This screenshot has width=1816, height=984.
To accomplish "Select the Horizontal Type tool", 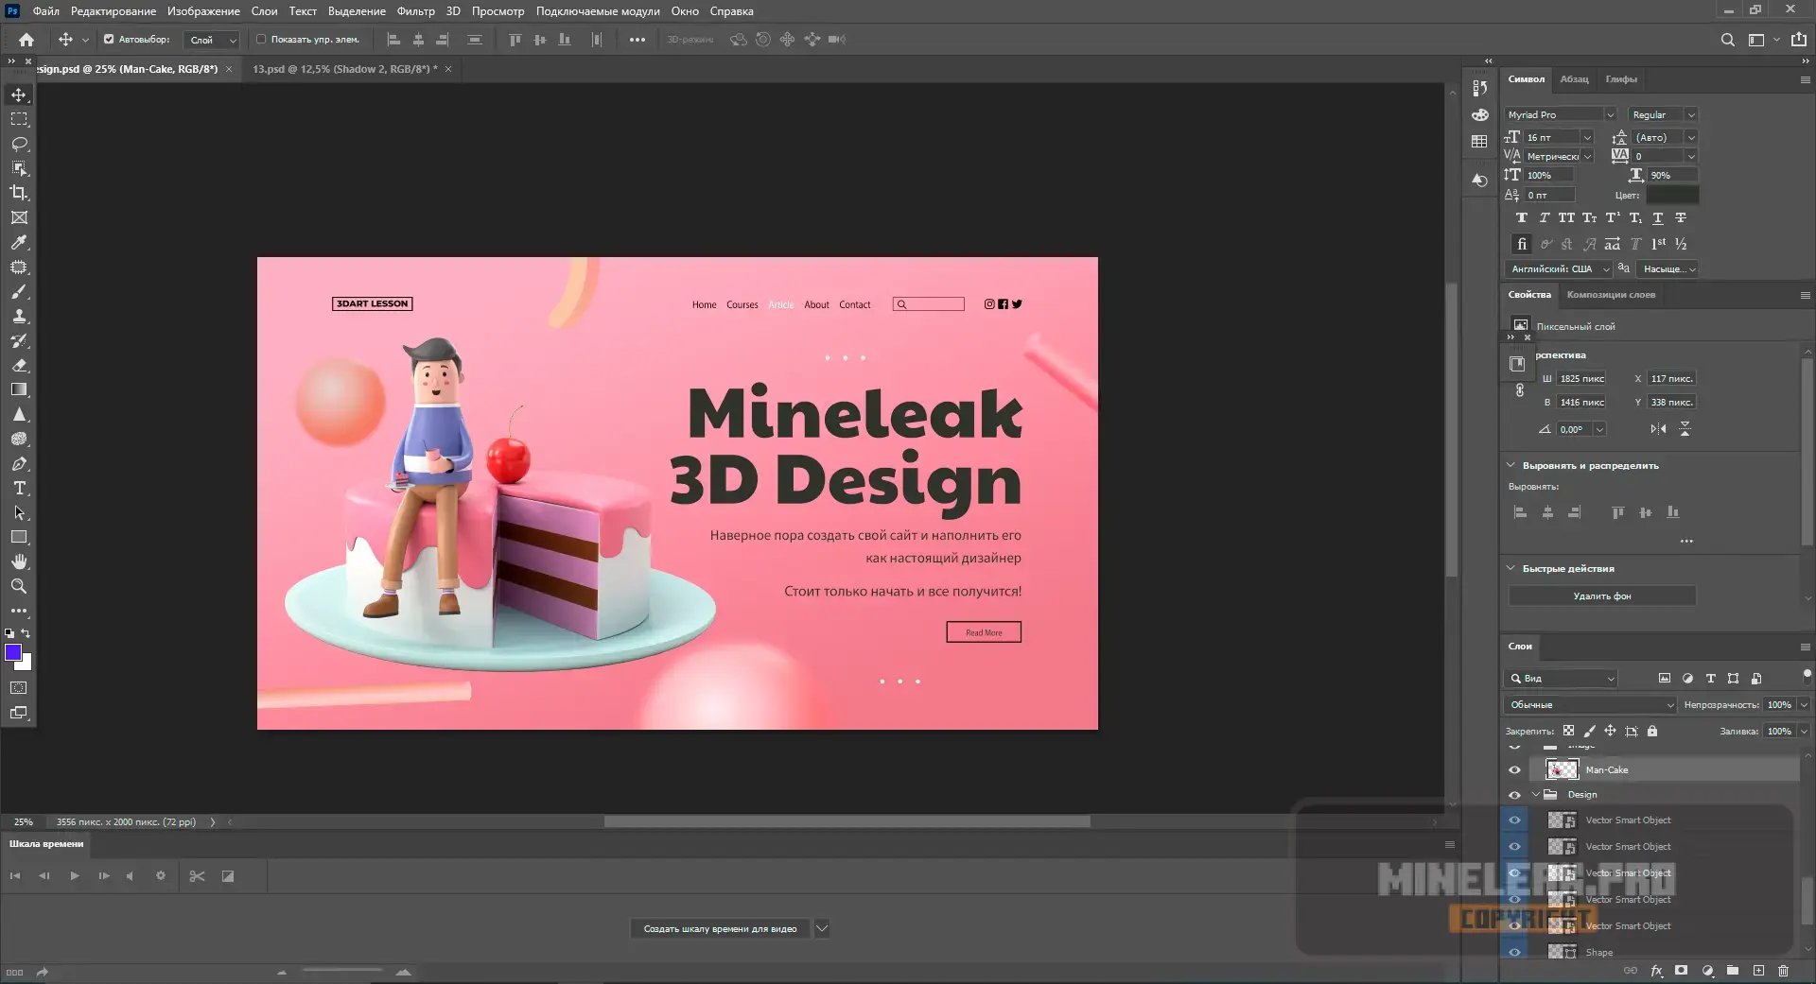I will [x=19, y=488].
